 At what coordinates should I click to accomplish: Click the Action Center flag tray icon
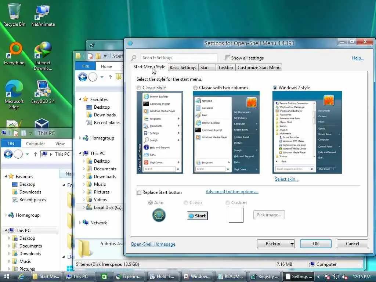(327, 277)
